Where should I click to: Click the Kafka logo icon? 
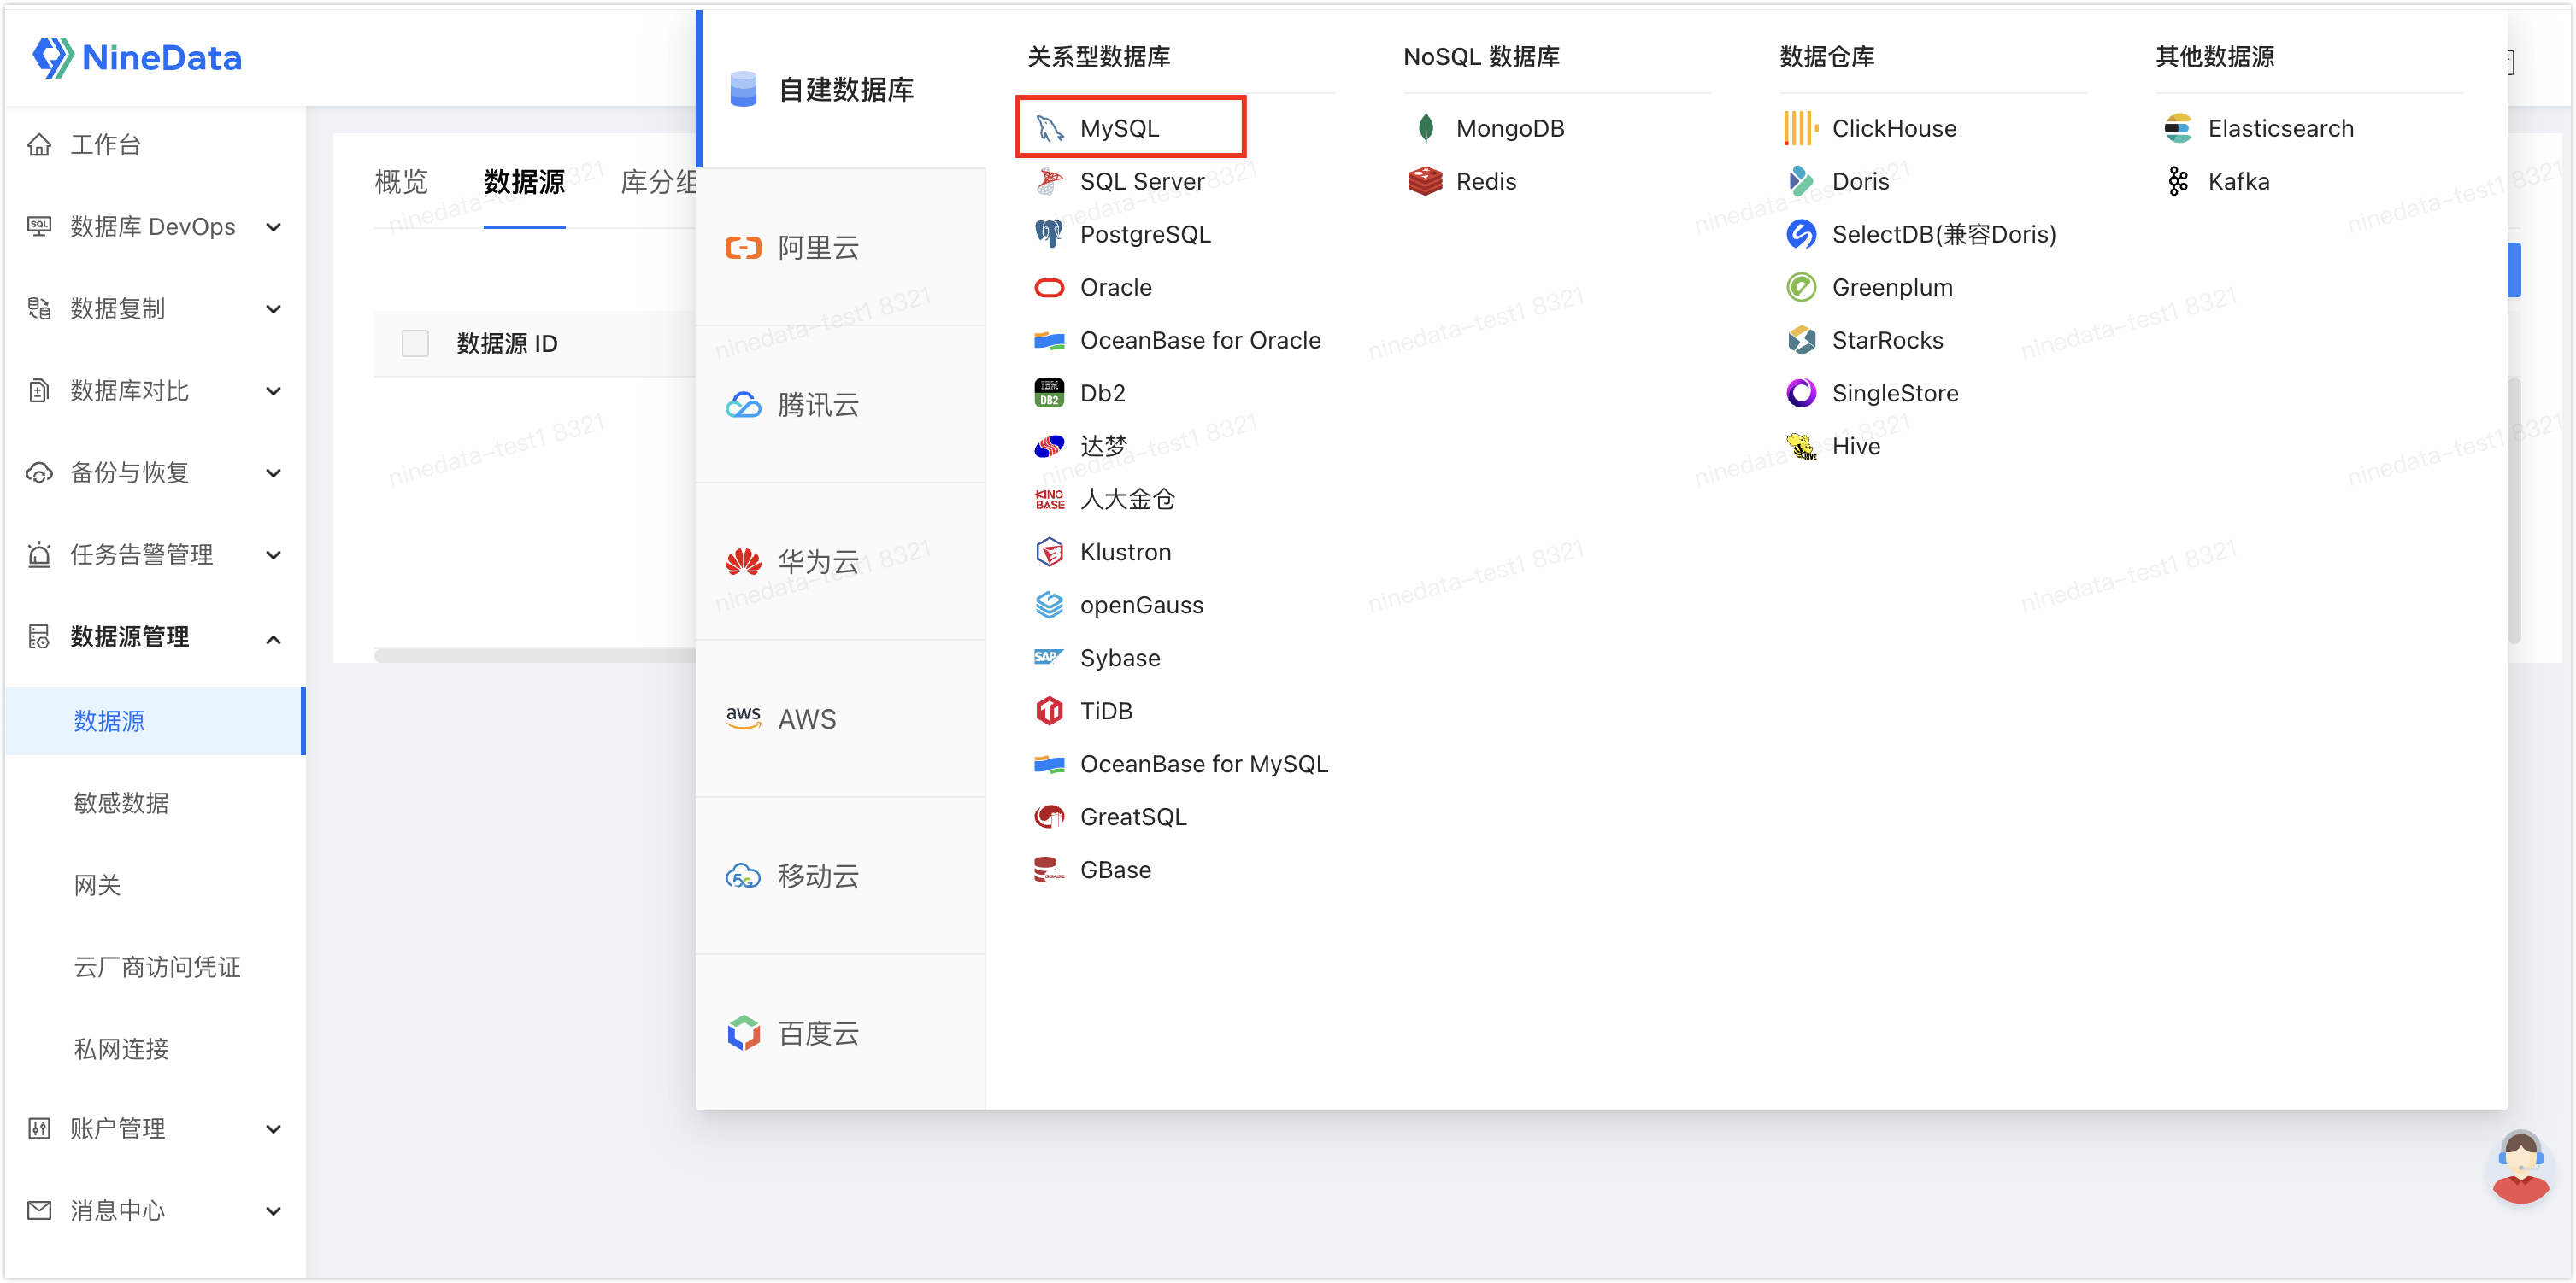2177,182
